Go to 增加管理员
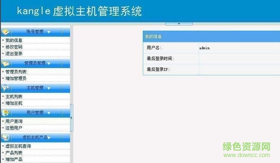 (16, 78)
